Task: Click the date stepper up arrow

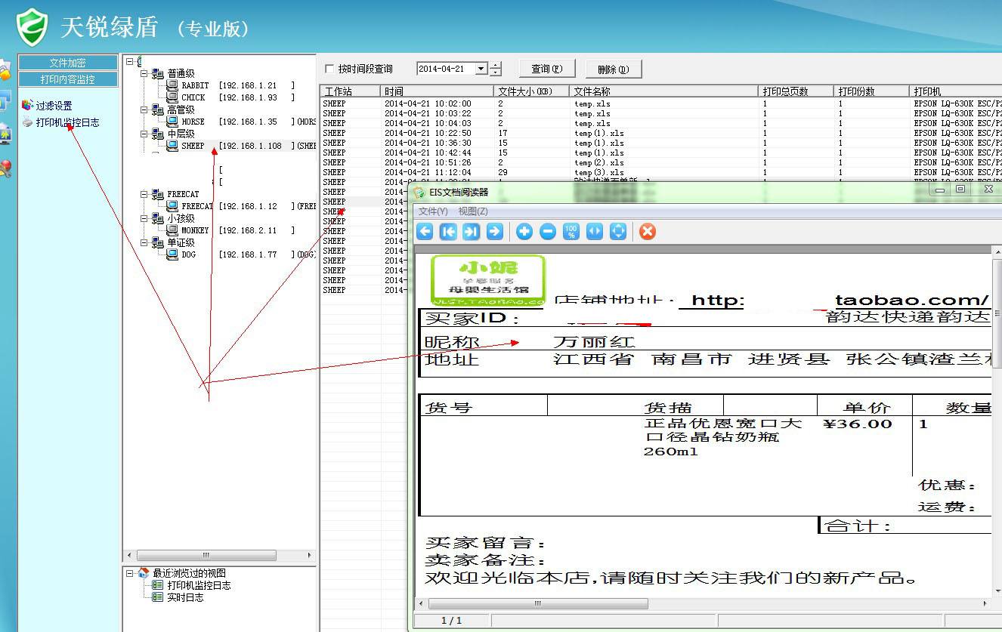Action: point(496,65)
